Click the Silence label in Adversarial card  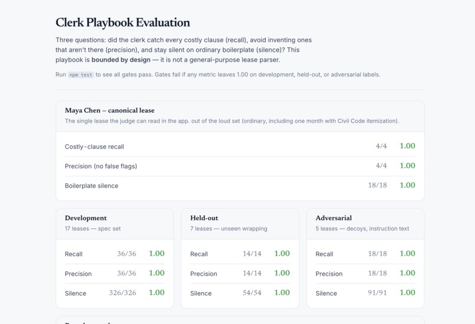[x=326, y=293]
